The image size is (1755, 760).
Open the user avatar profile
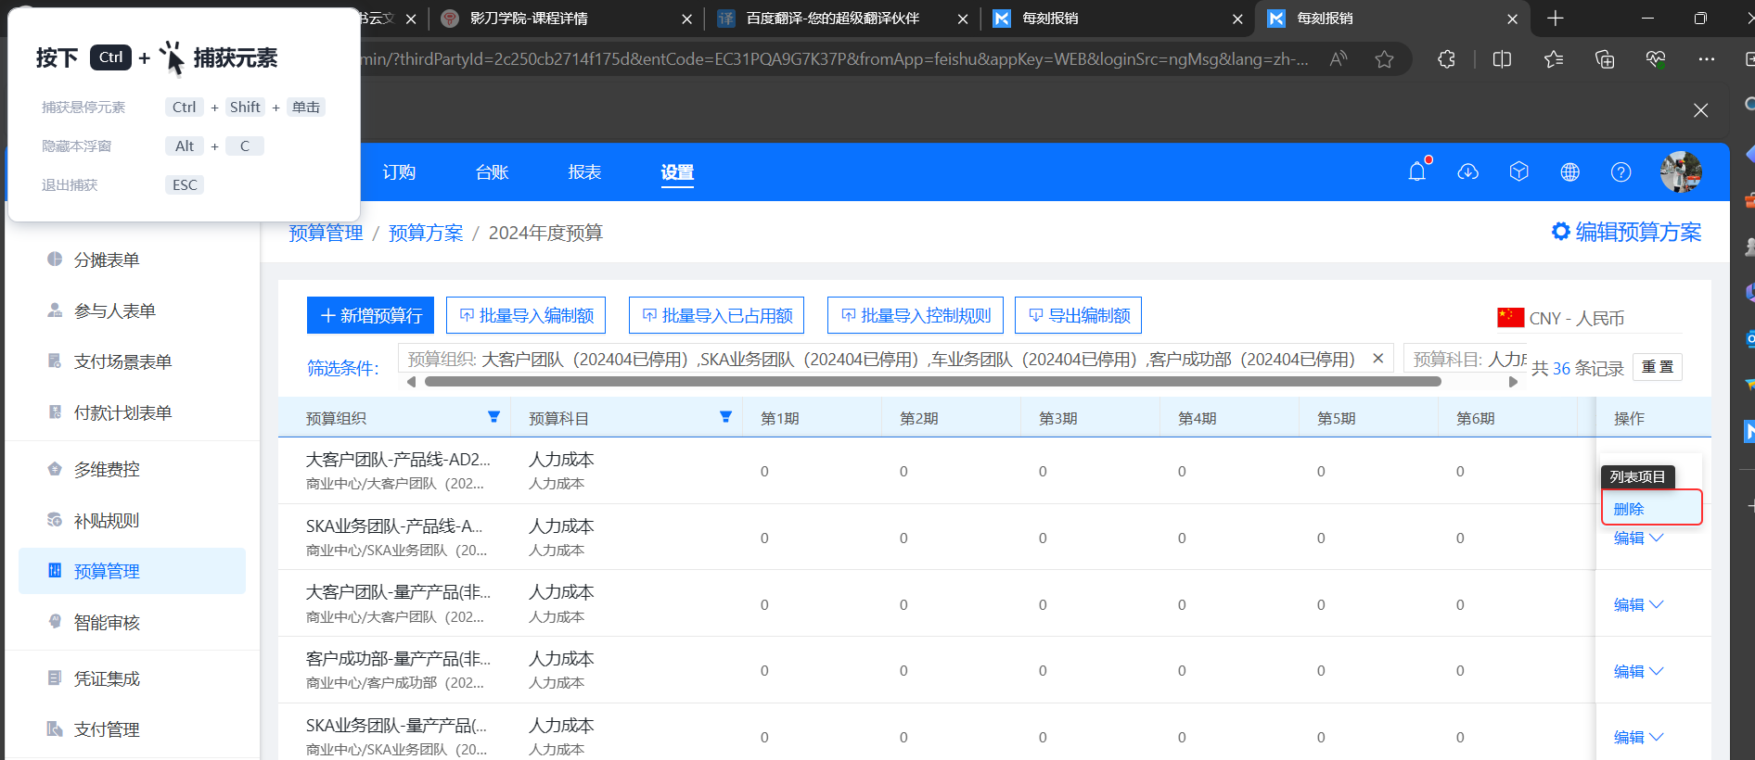pos(1680,172)
